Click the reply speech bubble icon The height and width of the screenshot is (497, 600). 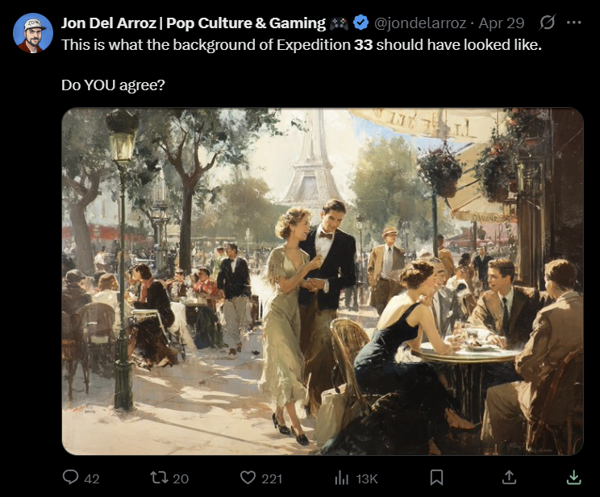[x=70, y=477]
